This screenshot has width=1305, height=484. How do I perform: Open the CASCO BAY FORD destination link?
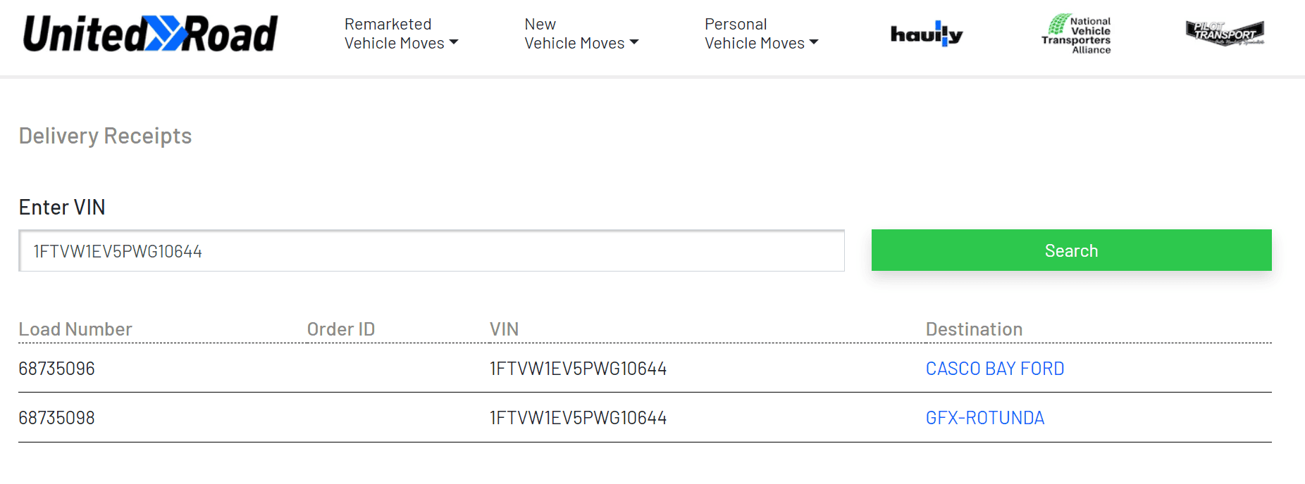[x=994, y=369]
